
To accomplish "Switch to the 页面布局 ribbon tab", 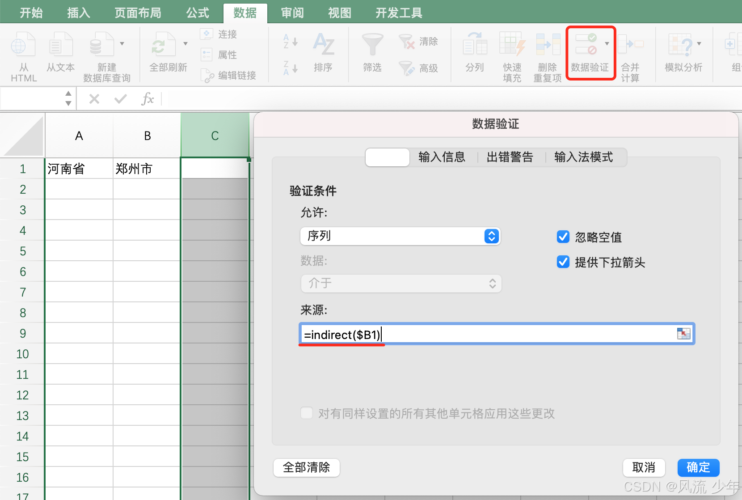I will point(138,13).
